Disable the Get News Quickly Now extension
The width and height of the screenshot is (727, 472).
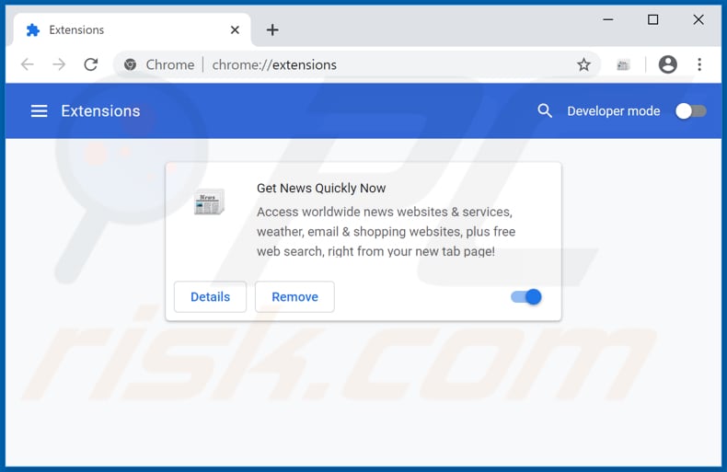526,297
